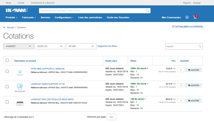Click AJOUTER for the 88,63 € item

click(x=194, y=101)
